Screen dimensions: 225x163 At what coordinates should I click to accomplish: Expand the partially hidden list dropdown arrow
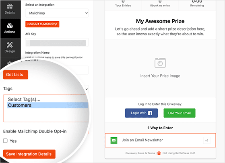point(87,89)
